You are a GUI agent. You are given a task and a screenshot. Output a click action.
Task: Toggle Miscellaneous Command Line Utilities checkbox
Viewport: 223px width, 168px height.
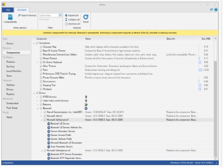[x=41, y=55]
